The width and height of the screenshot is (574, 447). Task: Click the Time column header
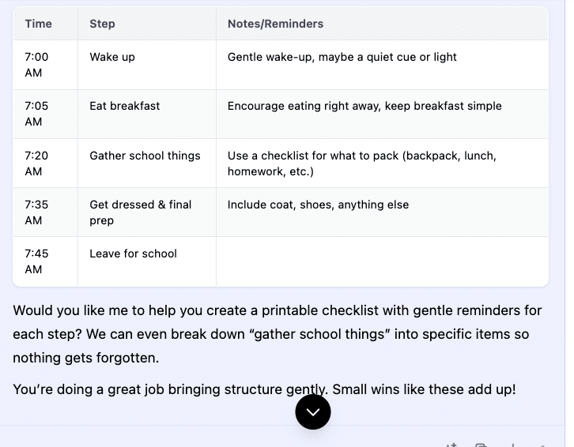(38, 24)
